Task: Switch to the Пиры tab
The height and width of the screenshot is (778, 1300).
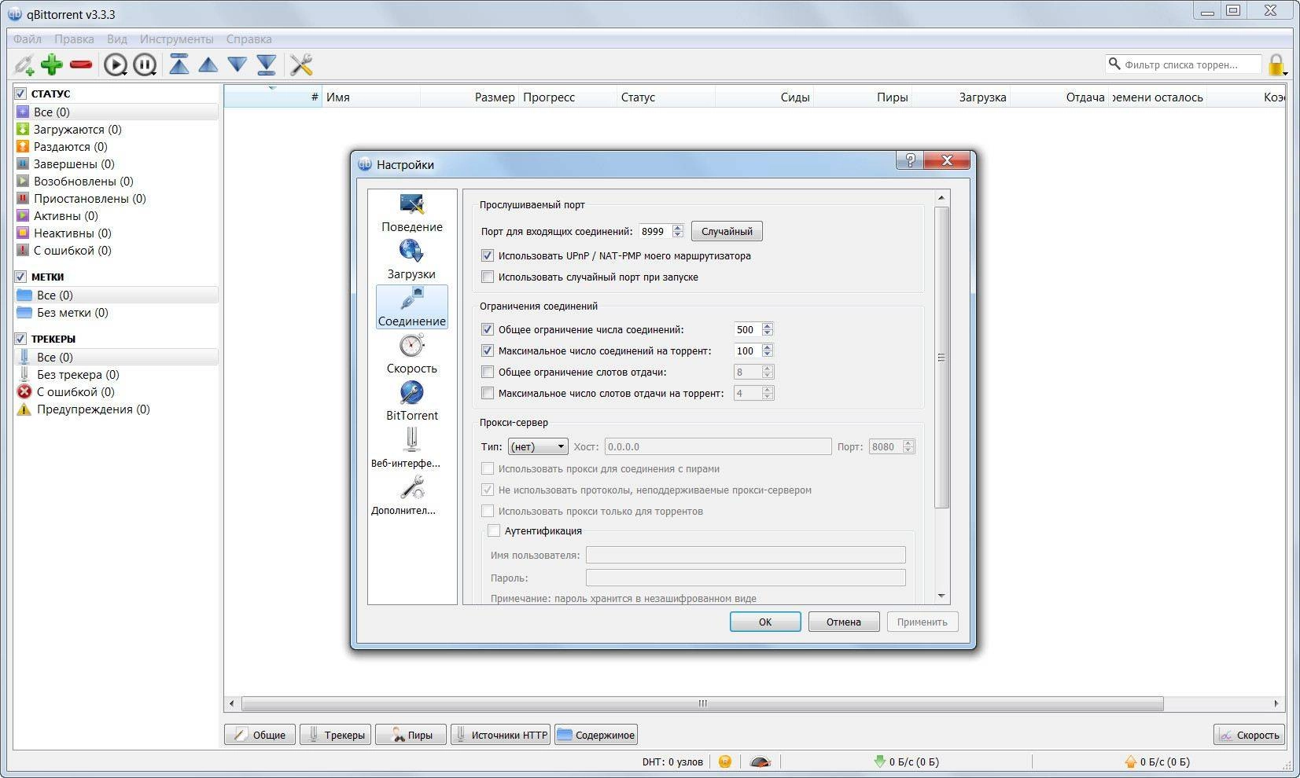Action: click(411, 735)
